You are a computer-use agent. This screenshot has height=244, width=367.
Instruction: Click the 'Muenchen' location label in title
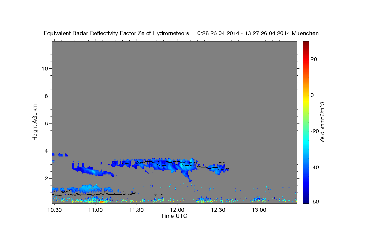[305, 34]
